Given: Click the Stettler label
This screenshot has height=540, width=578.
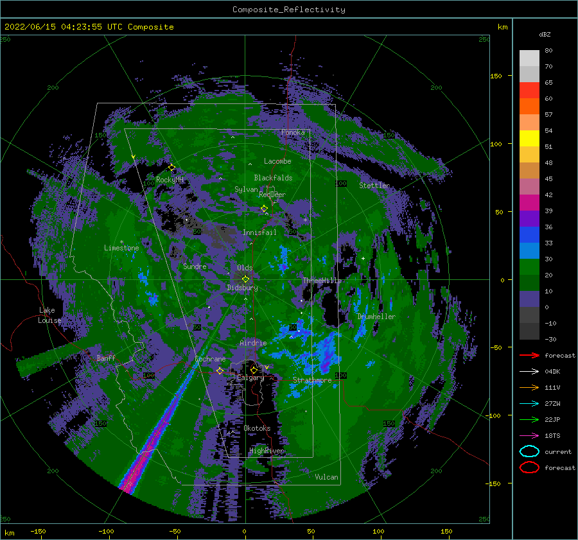Looking at the screenshot, I should (374, 186).
